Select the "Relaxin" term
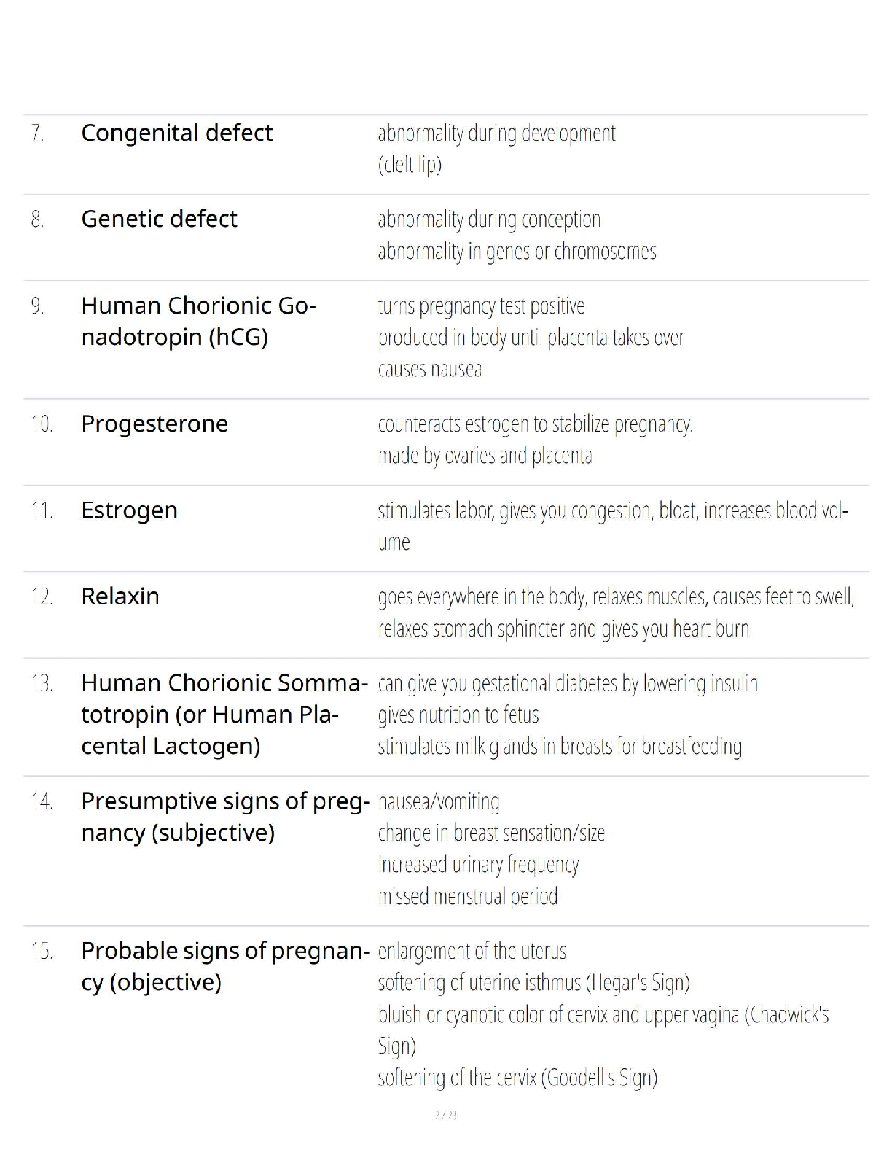Screen dimensions: 892x1155 point(120,596)
